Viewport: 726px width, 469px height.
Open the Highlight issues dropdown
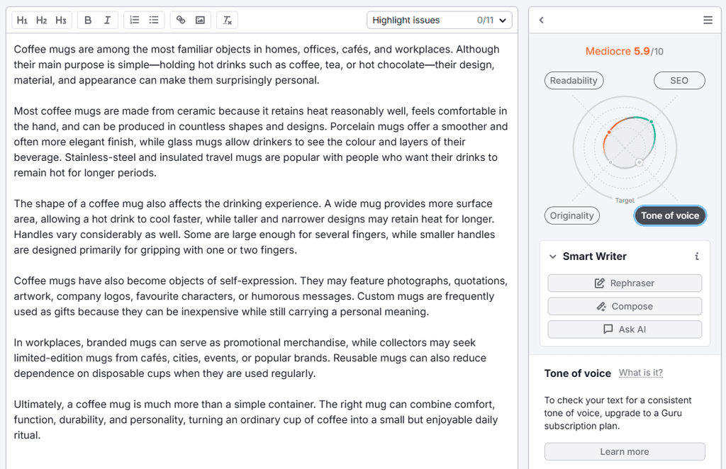(x=440, y=21)
